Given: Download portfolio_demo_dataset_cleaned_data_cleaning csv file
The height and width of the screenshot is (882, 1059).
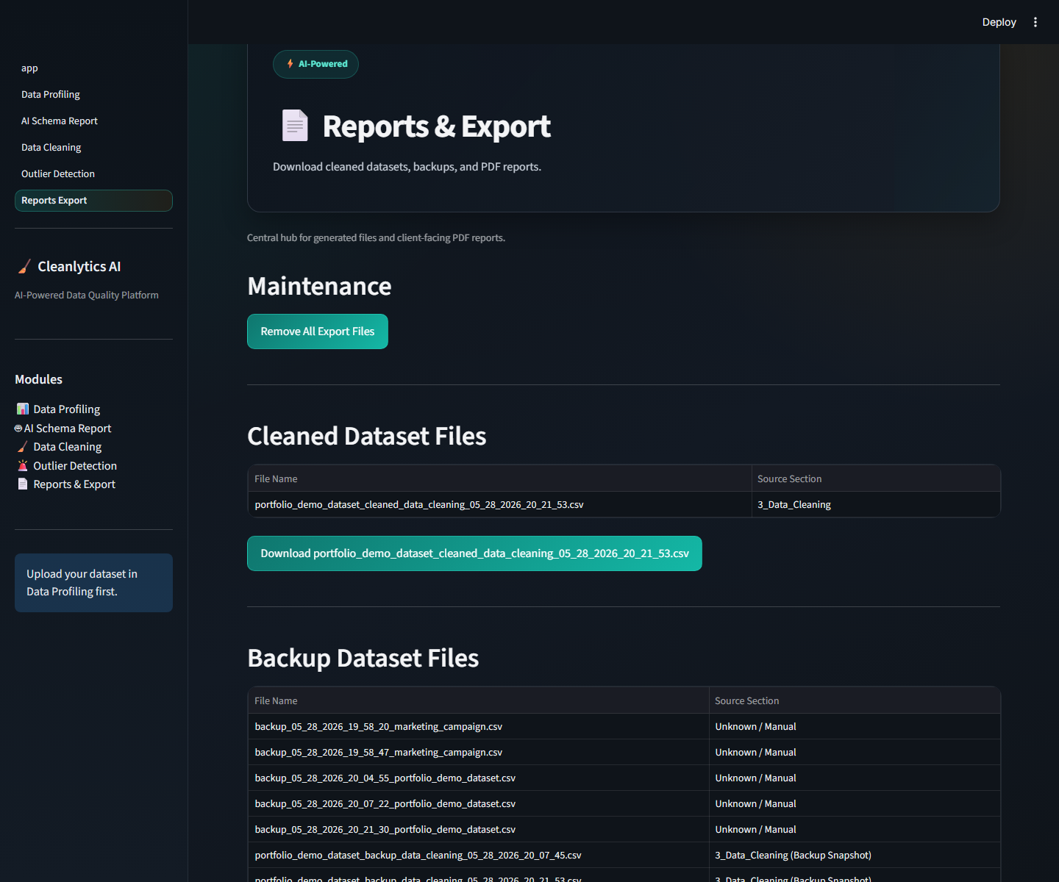Looking at the screenshot, I should (x=474, y=553).
